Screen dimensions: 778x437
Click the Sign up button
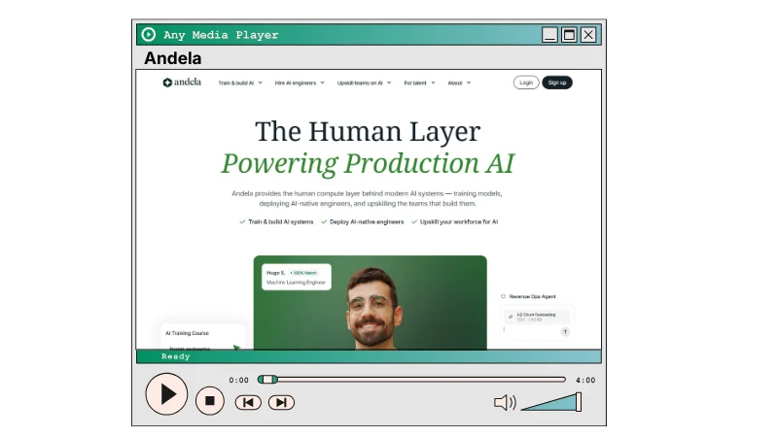(x=557, y=83)
